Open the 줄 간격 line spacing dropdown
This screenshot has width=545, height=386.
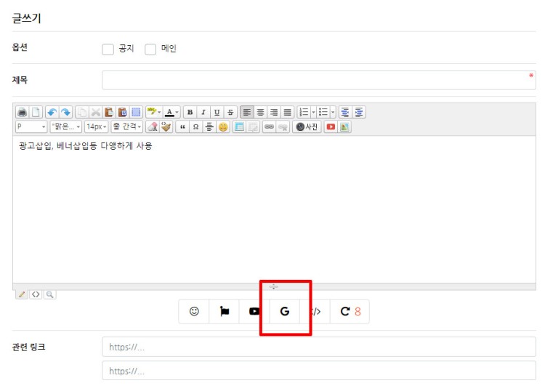pyautogui.click(x=126, y=126)
